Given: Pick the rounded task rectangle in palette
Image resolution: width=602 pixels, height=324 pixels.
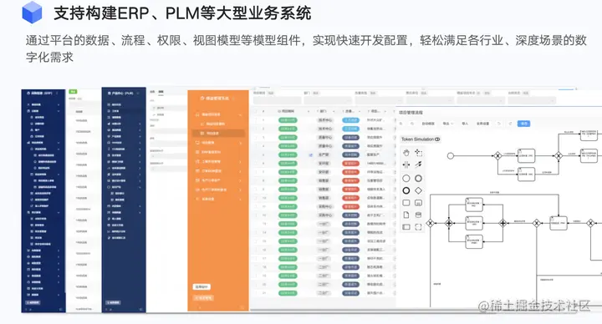Looking at the screenshot, I should click(406, 203).
